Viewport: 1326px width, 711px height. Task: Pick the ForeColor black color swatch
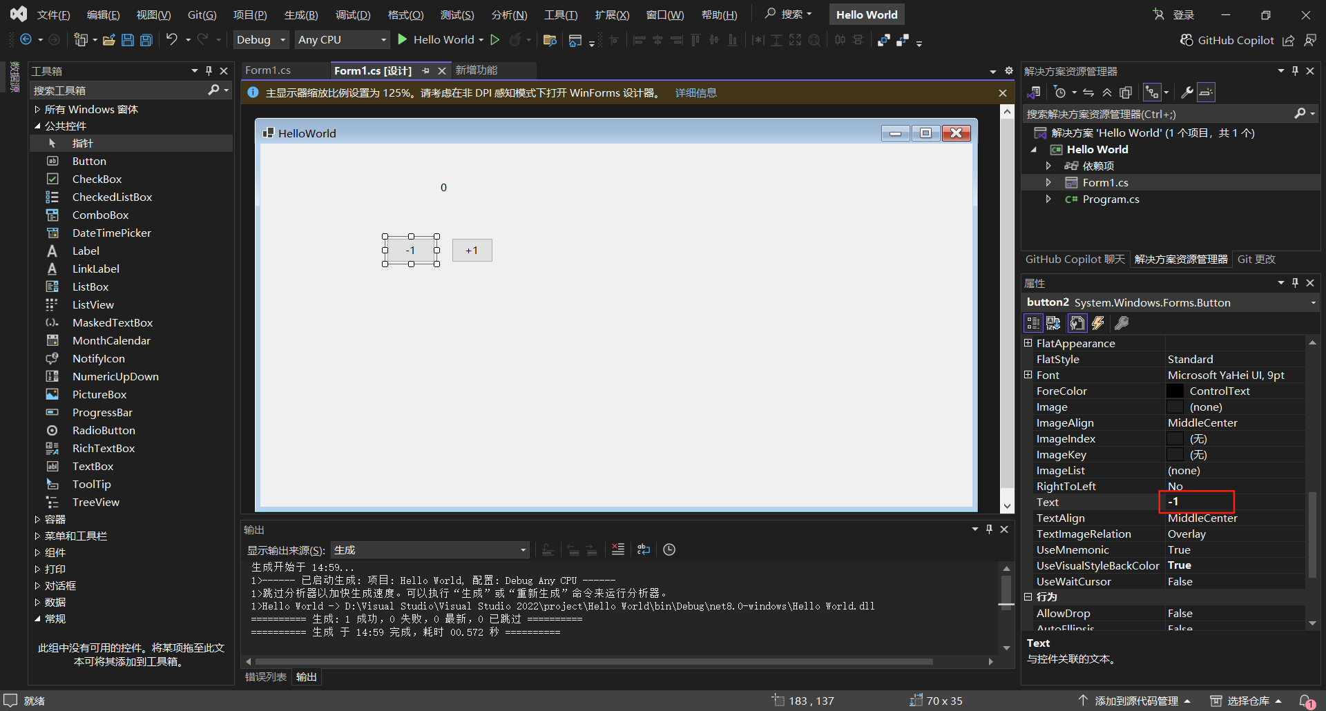pos(1175,391)
